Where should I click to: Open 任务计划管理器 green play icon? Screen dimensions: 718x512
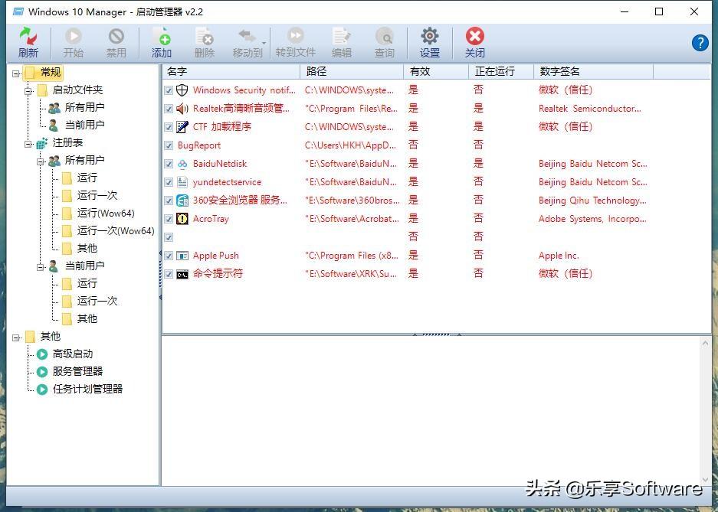[x=42, y=389]
